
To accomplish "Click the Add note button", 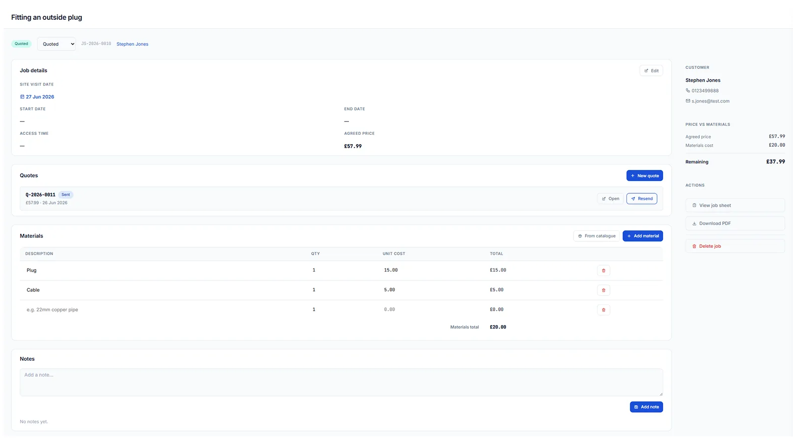I will point(646,407).
